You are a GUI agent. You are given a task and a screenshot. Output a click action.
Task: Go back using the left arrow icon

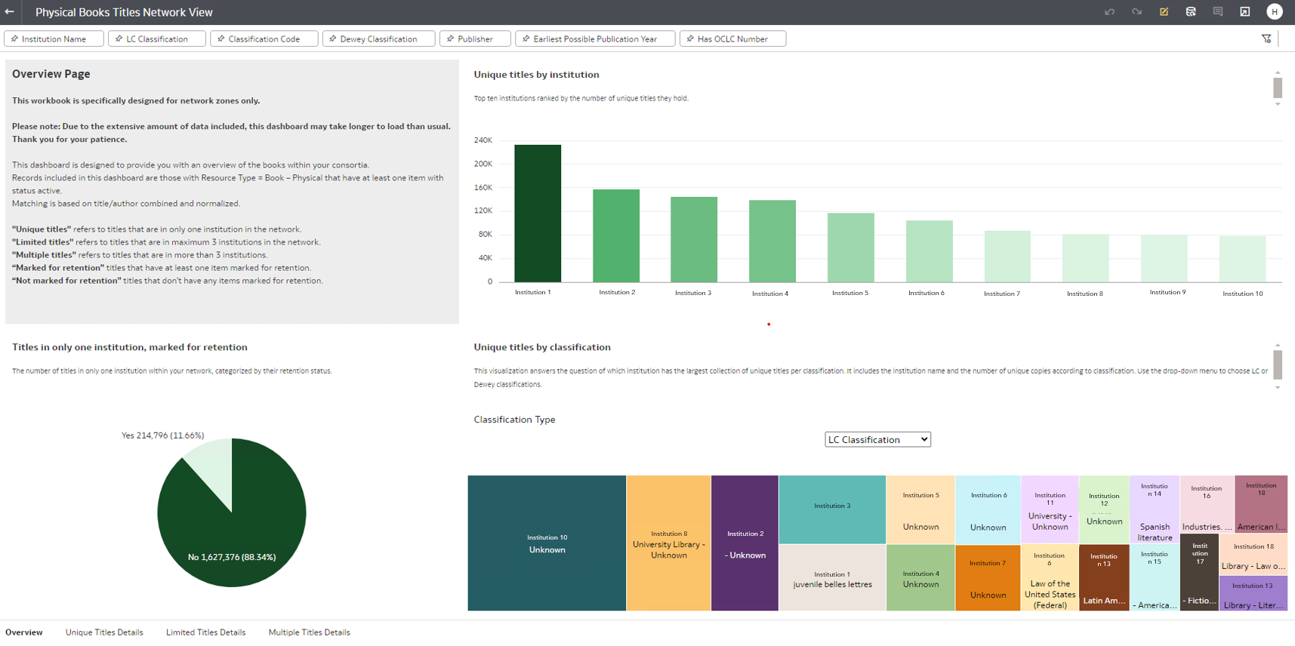tap(10, 12)
